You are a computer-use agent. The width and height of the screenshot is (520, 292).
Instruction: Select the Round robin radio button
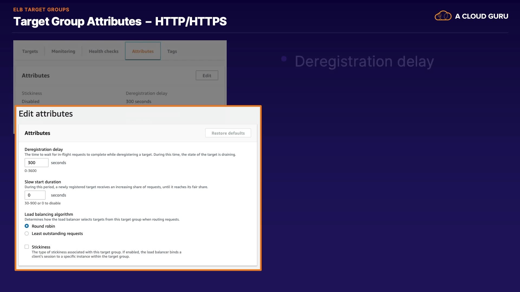[27, 226]
